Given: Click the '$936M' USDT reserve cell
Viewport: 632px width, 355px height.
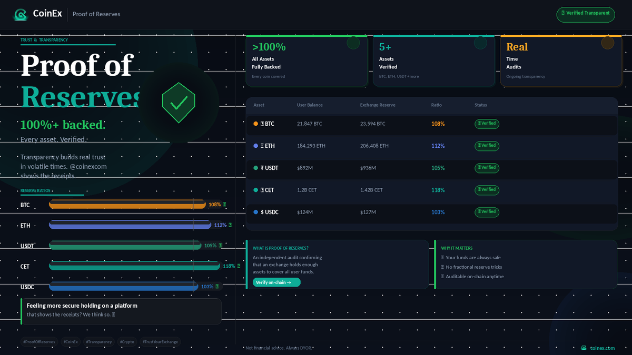Looking at the screenshot, I should [x=368, y=168].
